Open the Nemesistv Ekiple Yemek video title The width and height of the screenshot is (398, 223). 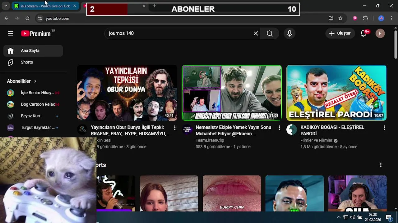point(233,130)
